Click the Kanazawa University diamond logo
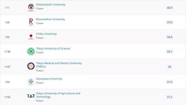 (31, 82)
